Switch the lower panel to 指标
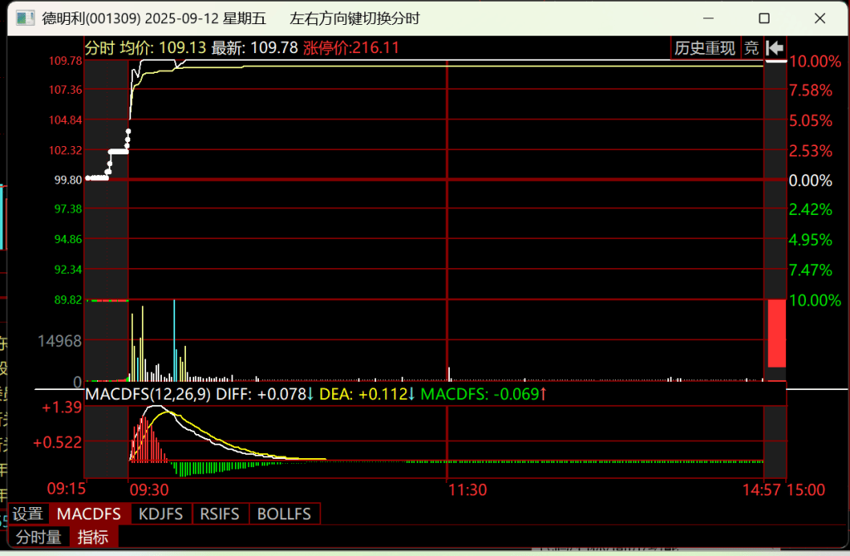The image size is (850, 556). click(x=93, y=537)
